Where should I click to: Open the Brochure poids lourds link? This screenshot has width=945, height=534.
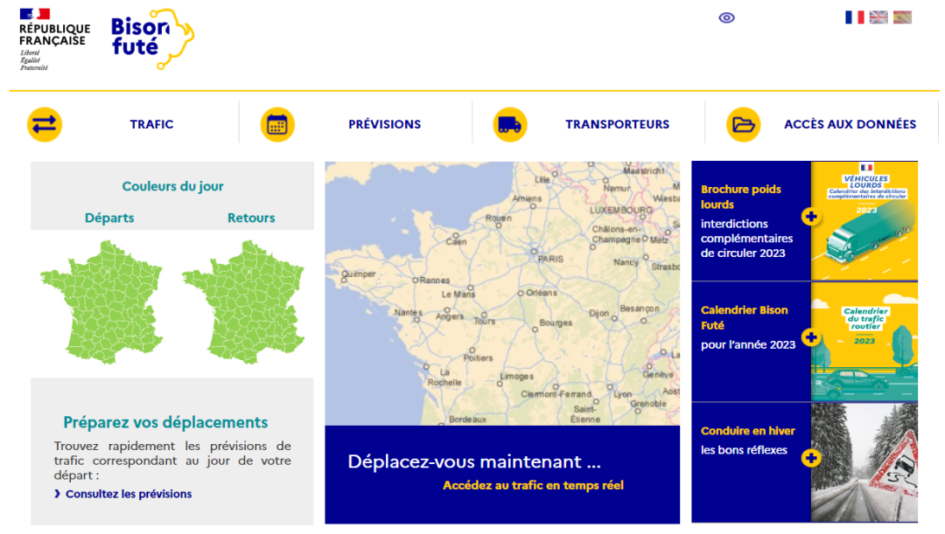741,197
